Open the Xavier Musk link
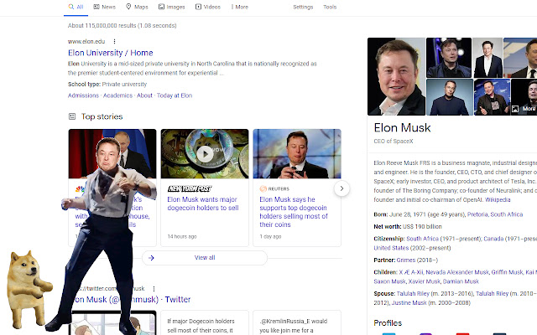537x335 pixels. (x=424, y=281)
